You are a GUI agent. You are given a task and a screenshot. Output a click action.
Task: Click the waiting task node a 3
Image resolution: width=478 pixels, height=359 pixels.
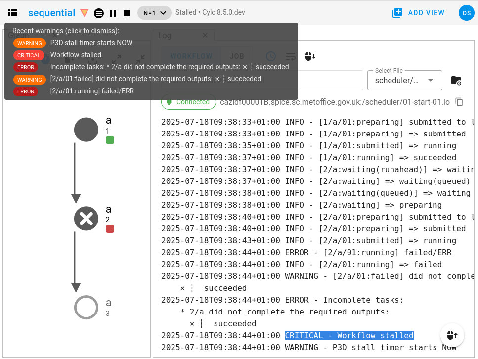[x=86, y=307]
